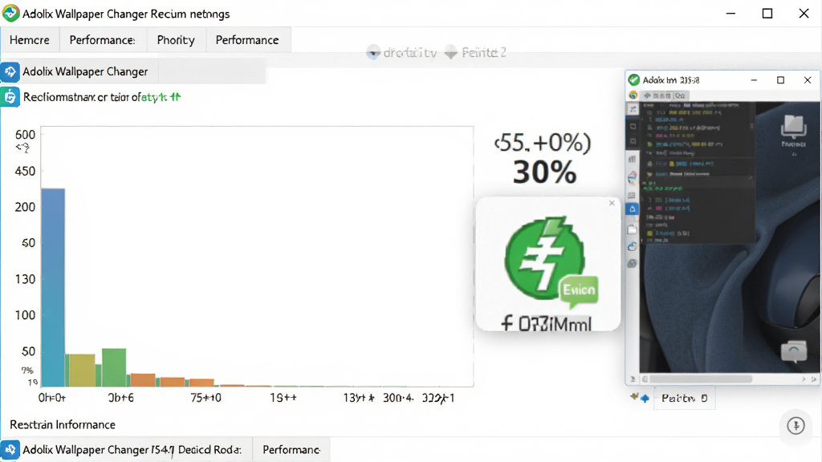
Task: Select the highlighted blue sidebar icon in small window
Action: click(x=633, y=209)
